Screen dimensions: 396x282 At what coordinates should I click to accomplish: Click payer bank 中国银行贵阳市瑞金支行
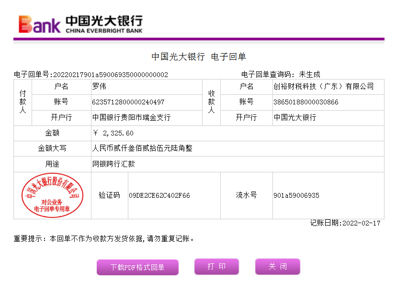(131, 117)
